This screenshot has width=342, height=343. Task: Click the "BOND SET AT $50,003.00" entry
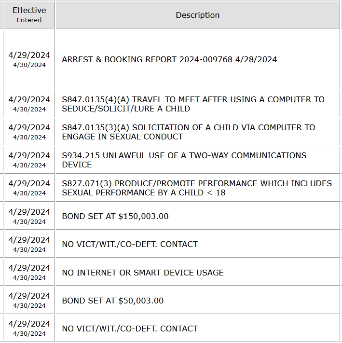(x=113, y=301)
